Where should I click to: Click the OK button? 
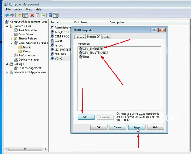tap(99, 127)
